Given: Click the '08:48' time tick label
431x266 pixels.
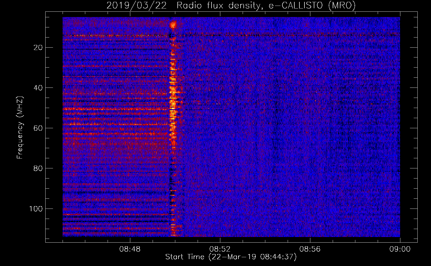Looking at the screenshot, I should [x=130, y=249].
